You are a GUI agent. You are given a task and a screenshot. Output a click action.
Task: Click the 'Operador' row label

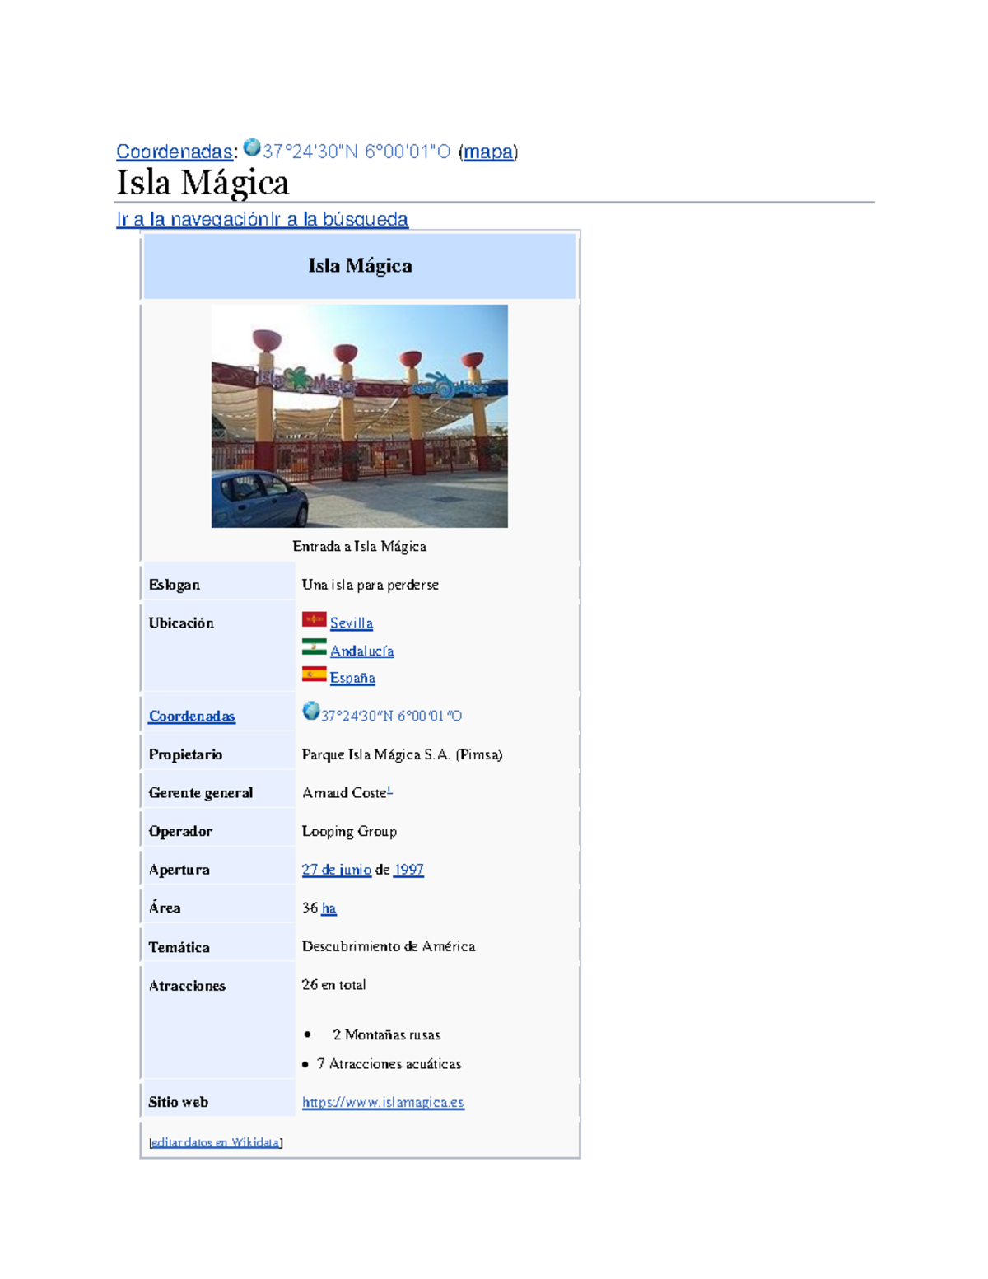(180, 832)
